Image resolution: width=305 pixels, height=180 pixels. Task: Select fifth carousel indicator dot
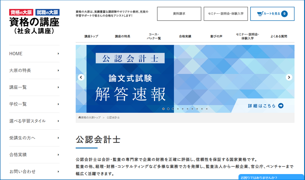pos(183,109)
